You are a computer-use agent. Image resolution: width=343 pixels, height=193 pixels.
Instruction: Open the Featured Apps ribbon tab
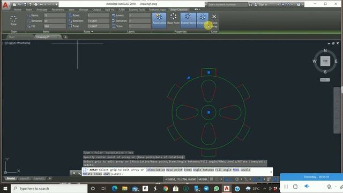[157, 10]
